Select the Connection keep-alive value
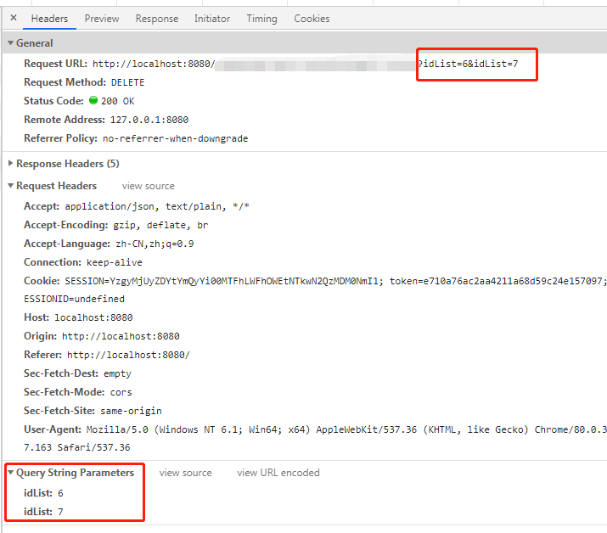Image resolution: width=607 pixels, height=533 pixels. pyautogui.click(x=115, y=262)
